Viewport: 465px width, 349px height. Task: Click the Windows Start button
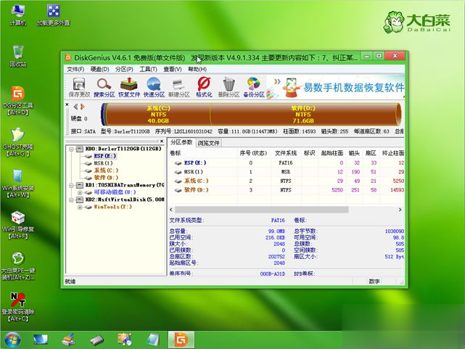(12, 339)
